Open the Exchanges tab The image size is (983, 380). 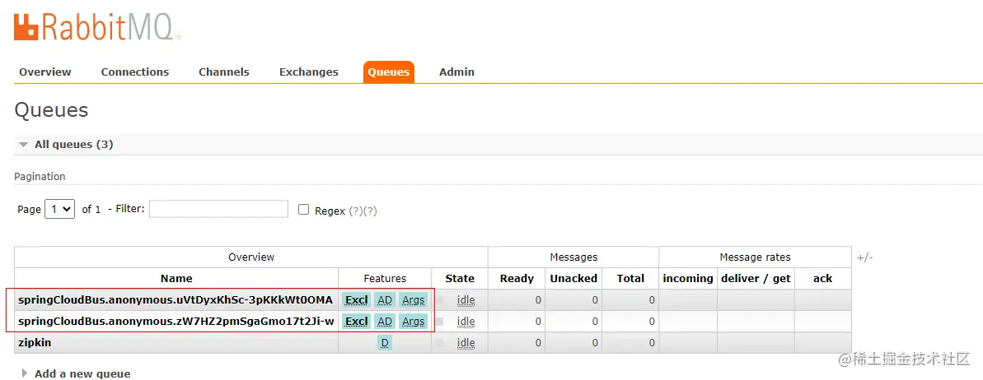308,72
